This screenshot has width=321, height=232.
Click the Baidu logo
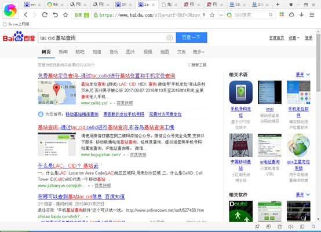pyautogui.click(x=19, y=36)
